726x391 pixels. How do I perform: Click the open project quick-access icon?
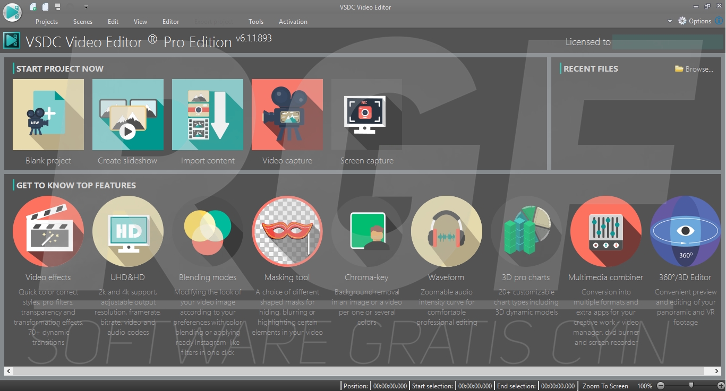46,7
